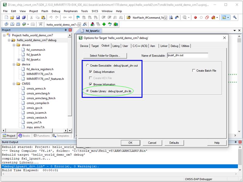Toggle the Browse Information checkbox
243x182 pixels.
[91, 84]
